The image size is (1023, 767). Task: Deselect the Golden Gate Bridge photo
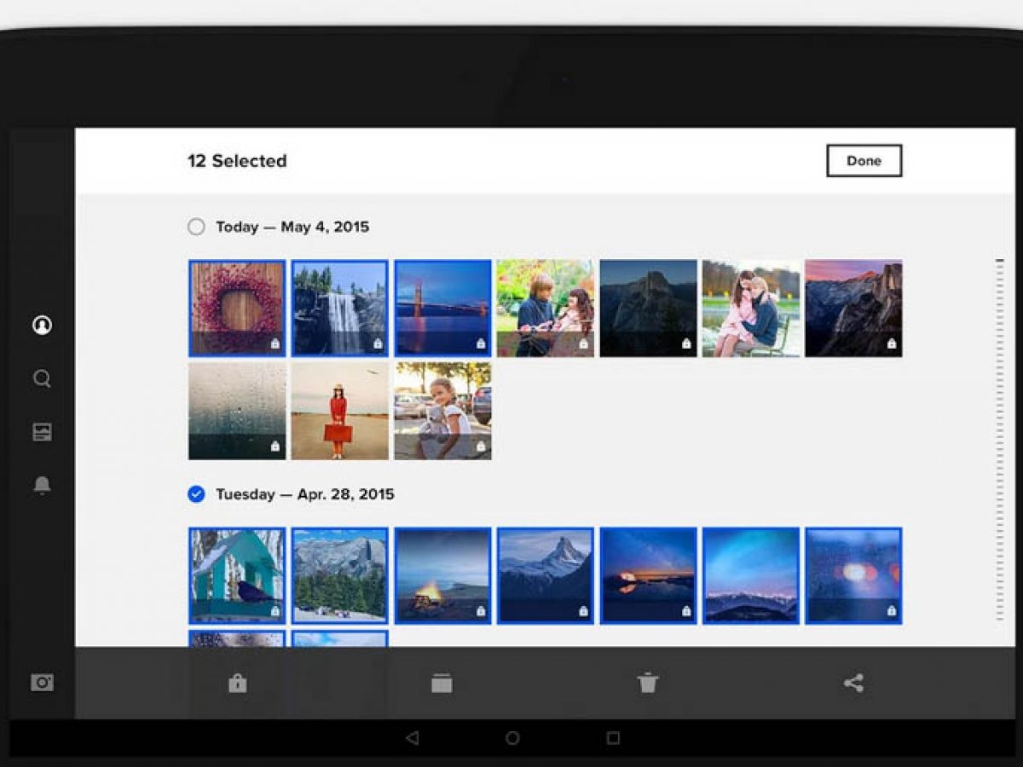pos(442,308)
